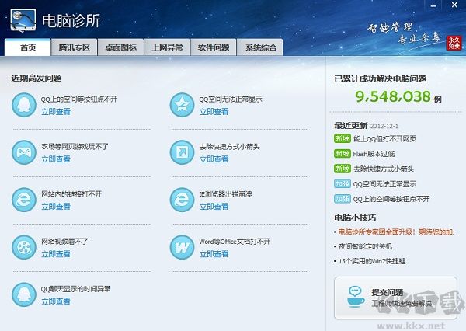Click the gamepad icon for 农场等网页游戏玩不了

tap(24, 152)
